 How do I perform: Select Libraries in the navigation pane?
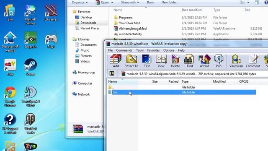(84, 39)
